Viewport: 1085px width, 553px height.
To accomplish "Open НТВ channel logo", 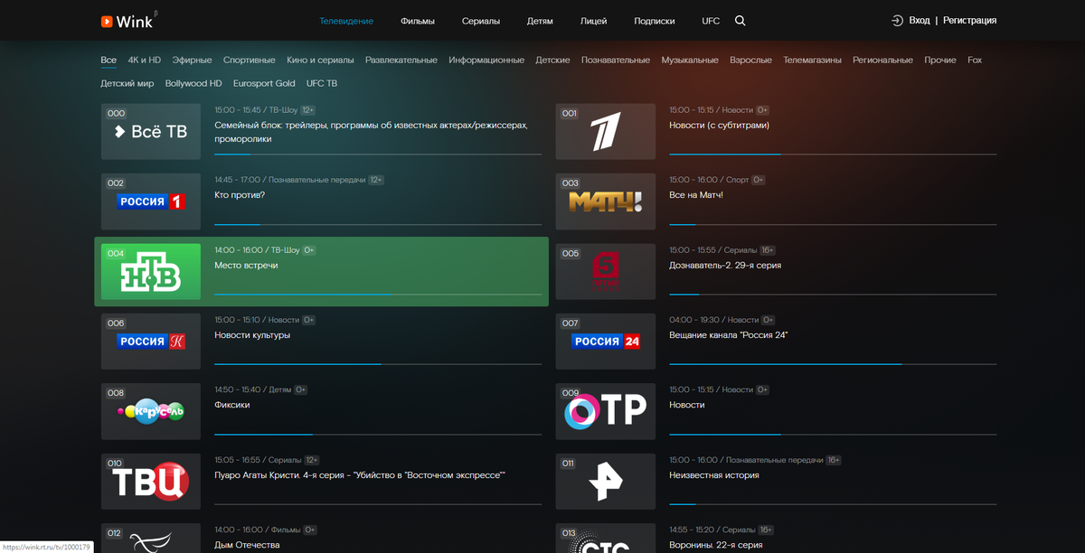I will pos(151,272).
